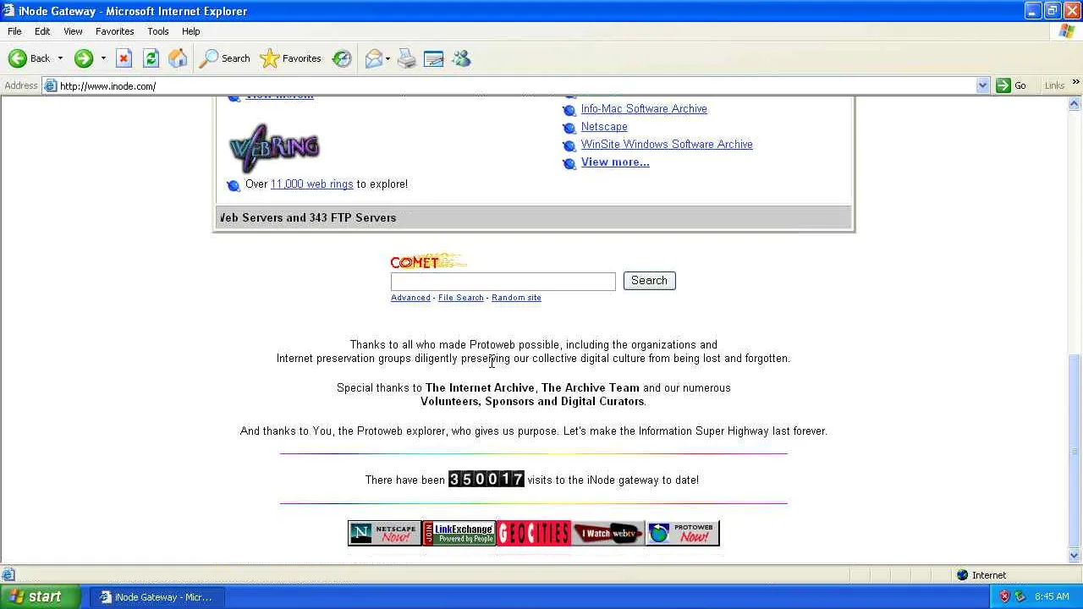Image resolution: width=1083 pixels, height=609 pixels.
Task: Open the Favorites menu
Action: pyautogui.click(x=115, y=31)
